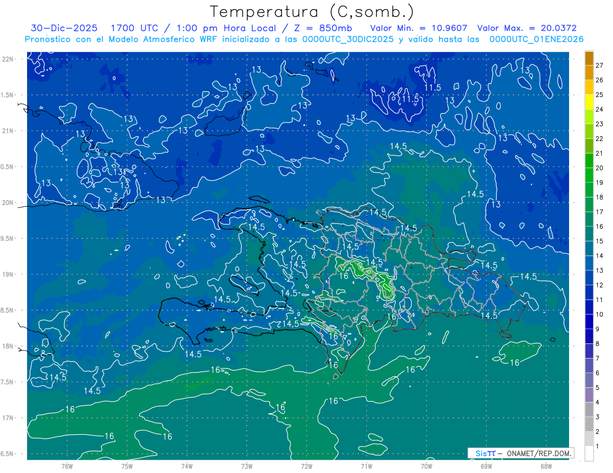The width and height of the screenshot is (613, 473).
Task: Click the "76W" longitude axis label
Action: (x=67, y=466)
